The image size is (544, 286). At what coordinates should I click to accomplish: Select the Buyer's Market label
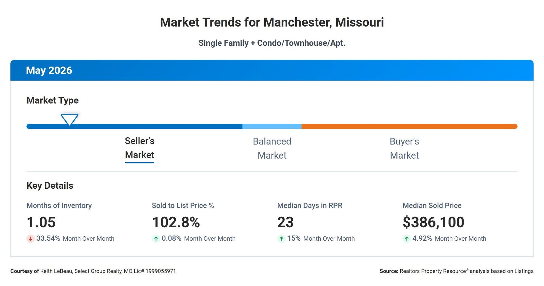[x=404, y=148]
